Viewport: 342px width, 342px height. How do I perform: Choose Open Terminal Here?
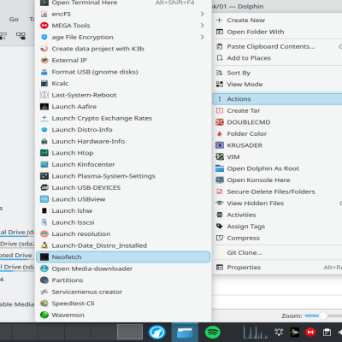point(123,3)
